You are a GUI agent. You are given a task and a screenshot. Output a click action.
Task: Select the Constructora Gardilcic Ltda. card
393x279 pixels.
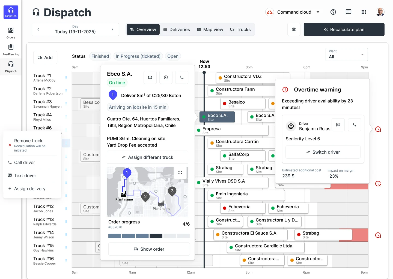pos(266,247)
